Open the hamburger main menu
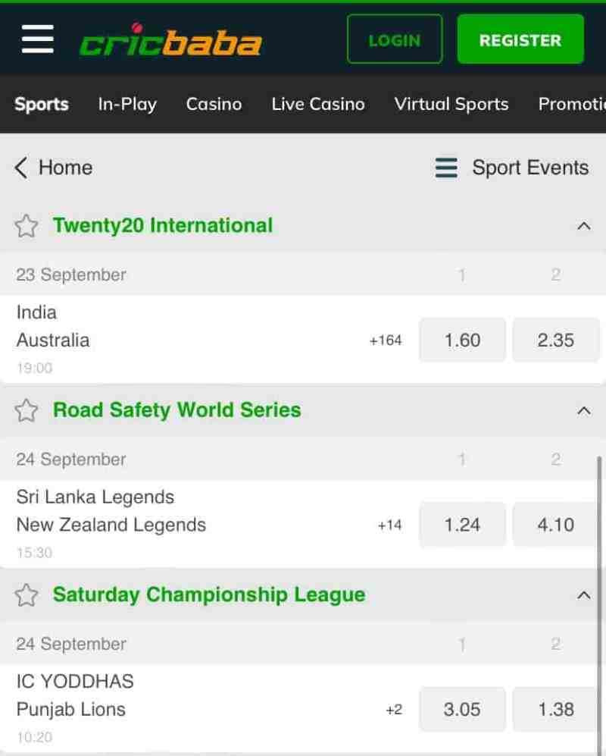 [x=38, y=39]
